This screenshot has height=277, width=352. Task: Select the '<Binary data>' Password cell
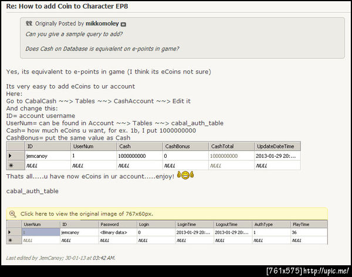click(118, 232)
